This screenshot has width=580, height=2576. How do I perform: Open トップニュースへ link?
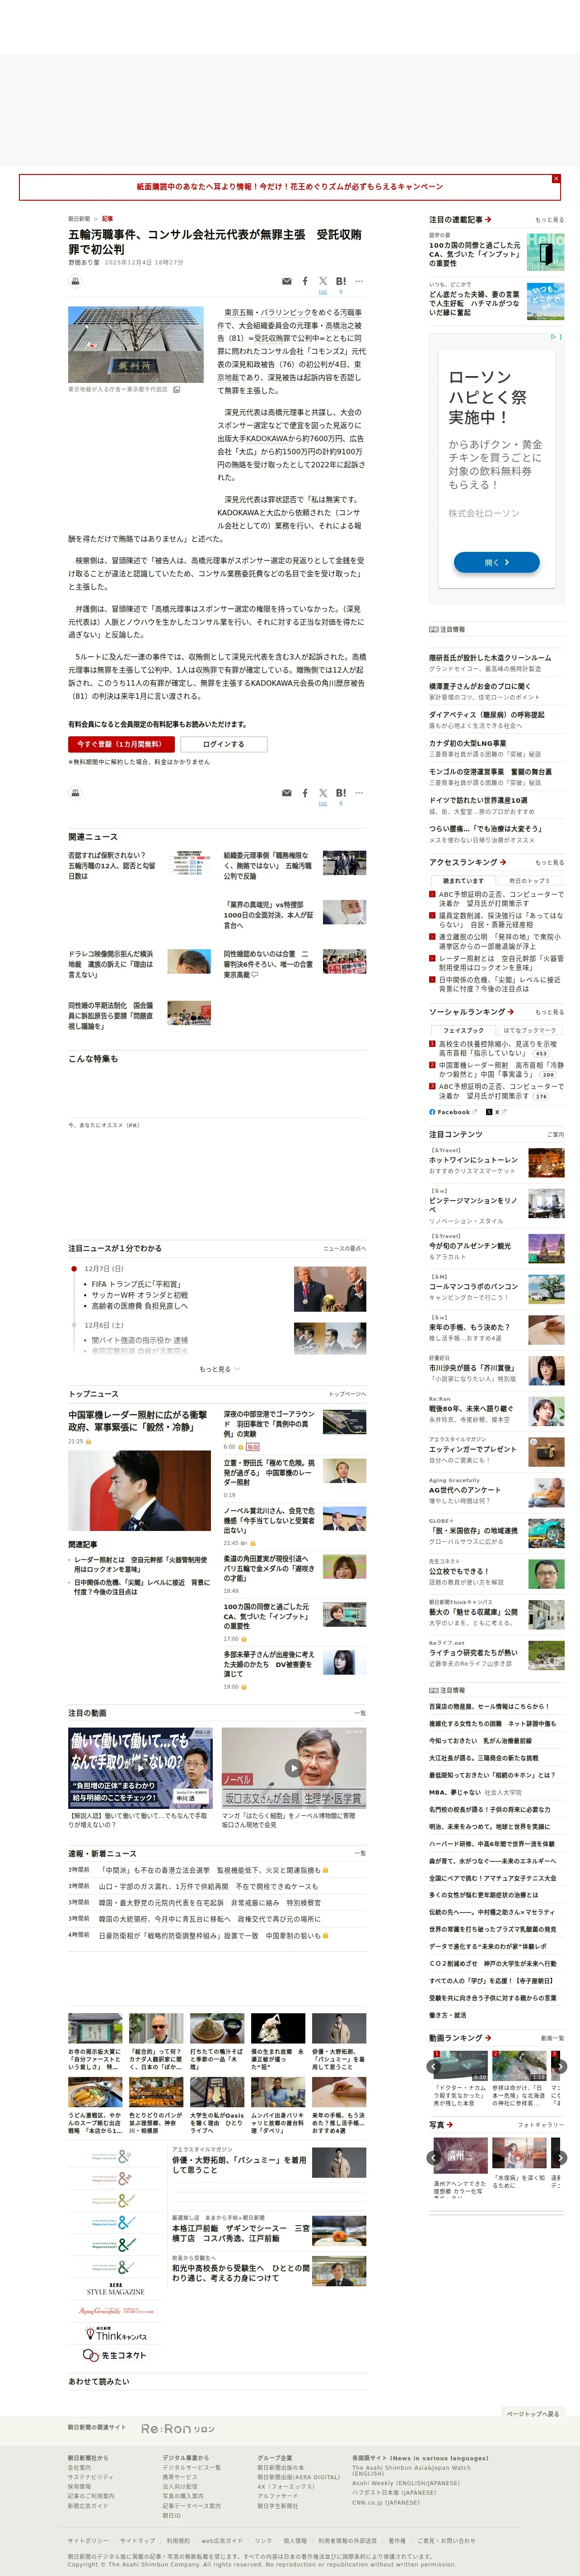[x=347, y=1394]
